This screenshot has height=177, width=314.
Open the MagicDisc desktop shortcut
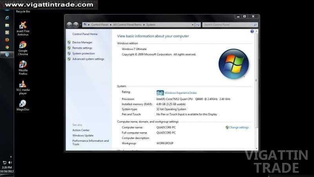(x=23, y=105)
